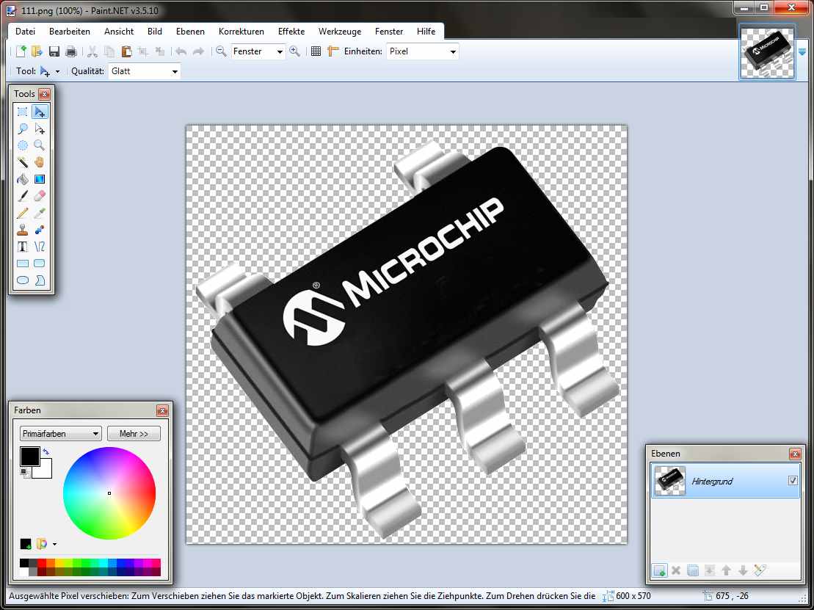814x610 pixels.
Task: Select the Magic Wand tool
Action: (23, 162)
